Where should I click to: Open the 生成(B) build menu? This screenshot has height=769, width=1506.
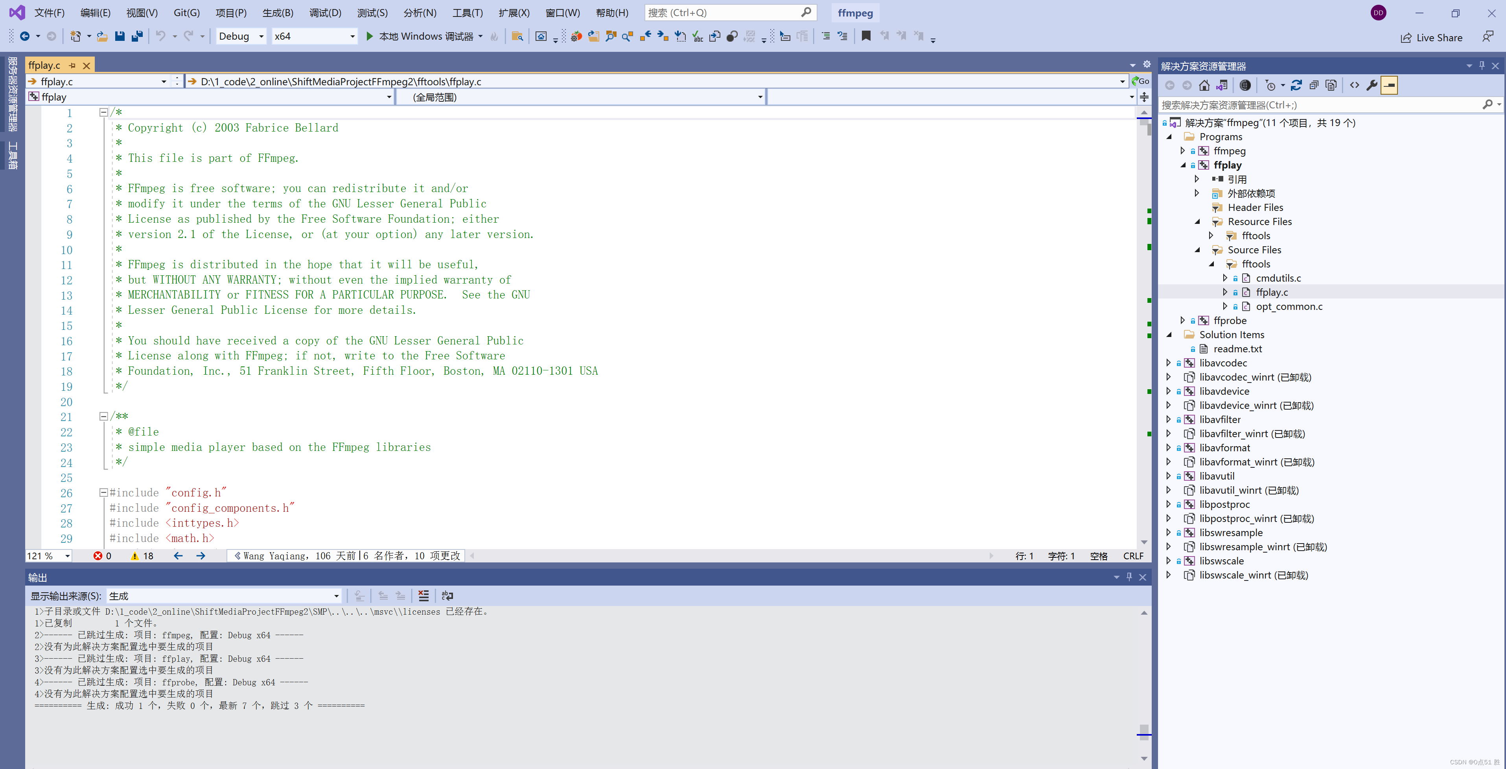(x=278, y=13)
